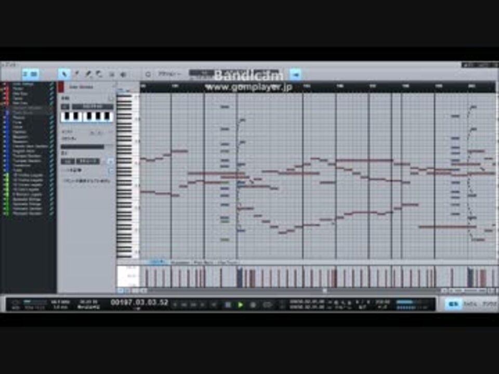Open the Action dropdown in the toolbar
Image resolution: width=499 pixels, height=374 pixels.
(x=169, y=74)
